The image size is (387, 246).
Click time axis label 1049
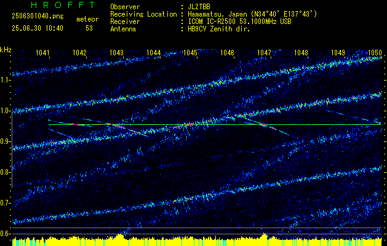point(338,53)
